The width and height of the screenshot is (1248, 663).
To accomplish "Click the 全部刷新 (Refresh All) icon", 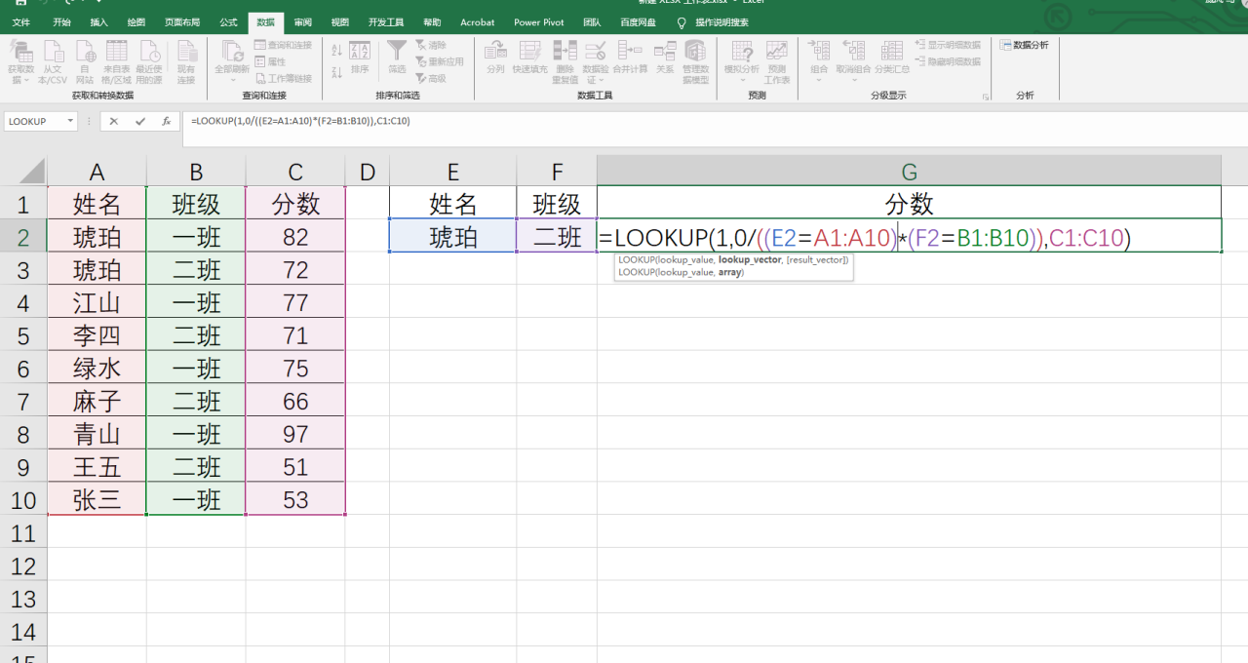I will click(231, 52).
